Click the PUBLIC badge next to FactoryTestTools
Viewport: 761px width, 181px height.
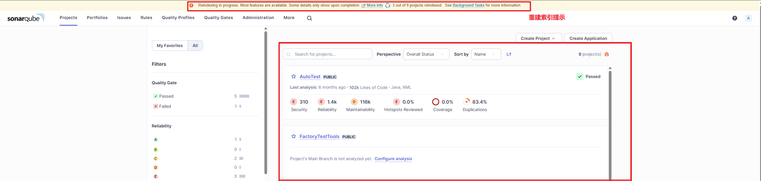pyautogui.click(x=349, y=137)
